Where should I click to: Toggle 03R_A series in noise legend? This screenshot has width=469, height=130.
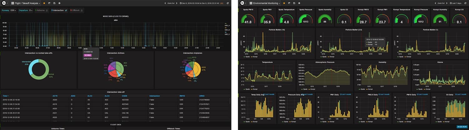click(227, 25)
